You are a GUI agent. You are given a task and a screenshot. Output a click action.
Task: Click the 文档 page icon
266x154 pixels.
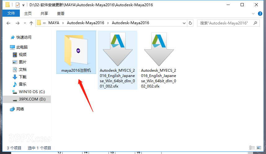pyautogui.click(x=15, y=70)
